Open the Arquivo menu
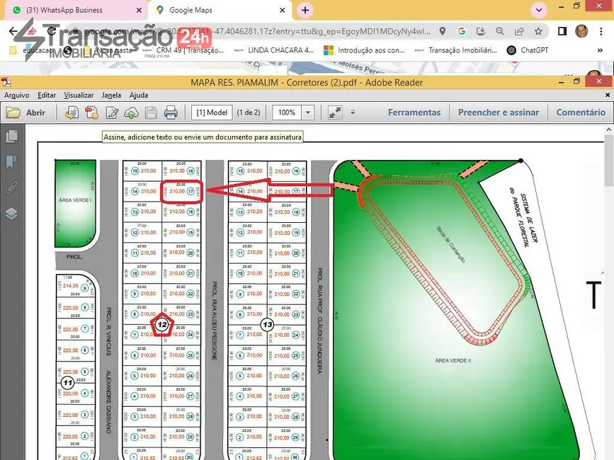 [17, 95]
